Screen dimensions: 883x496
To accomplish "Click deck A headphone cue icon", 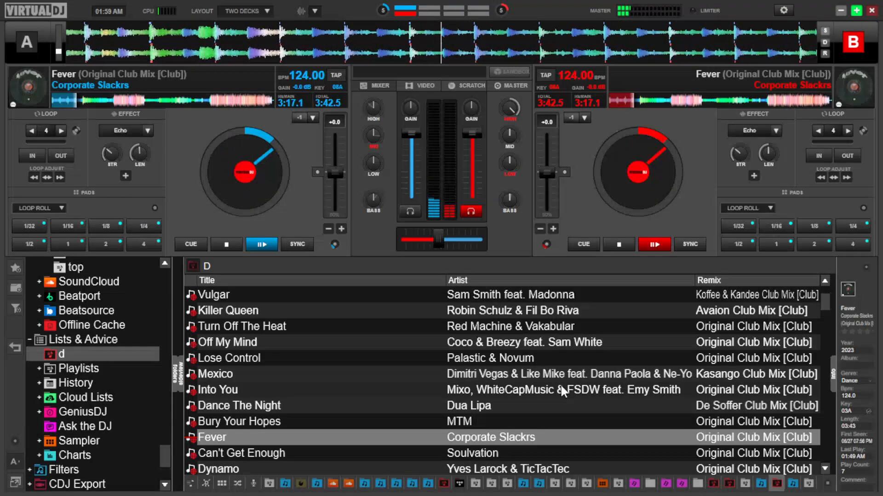I will 410,211.
